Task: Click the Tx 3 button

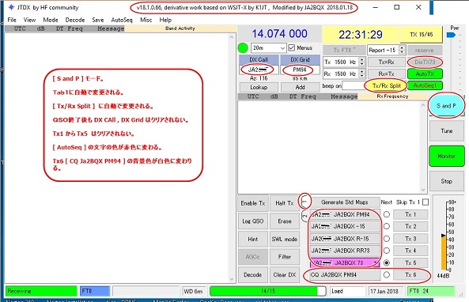Action: [x=410, y=239]
